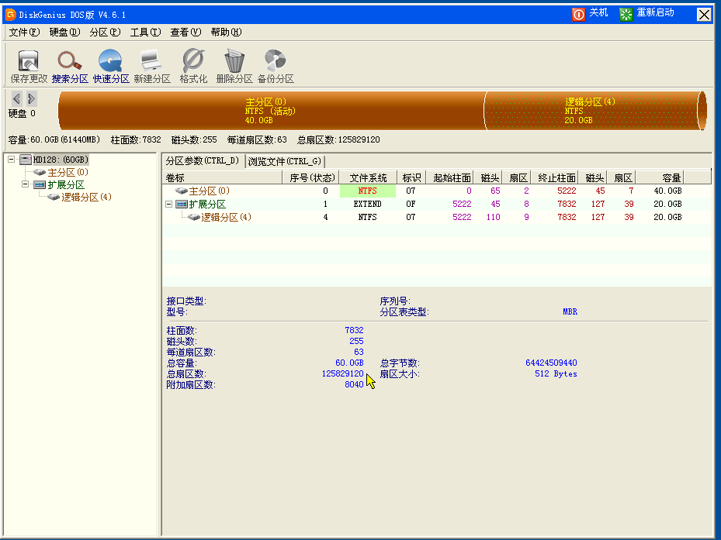The image size is (721, 540).
Task: Click icon beside 扩展分区 in left tree
Action: coord(40,184)
